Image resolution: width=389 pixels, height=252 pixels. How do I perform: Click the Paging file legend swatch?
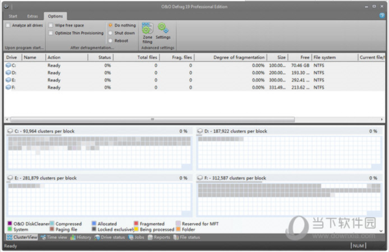(52, 229)
